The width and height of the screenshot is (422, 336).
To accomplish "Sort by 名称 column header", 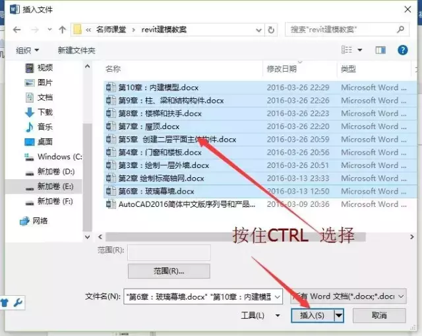I will point(113,69).
